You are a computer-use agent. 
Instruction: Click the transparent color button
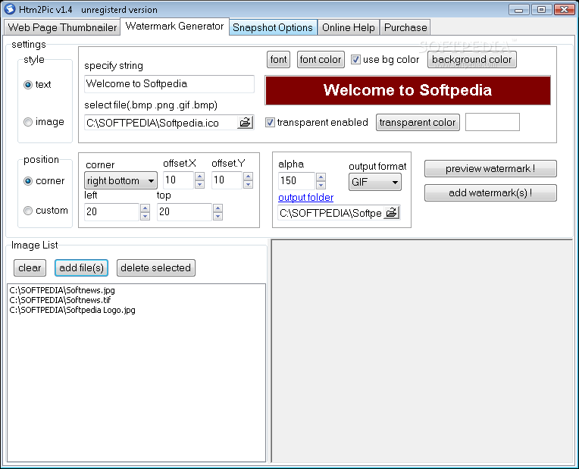[418, 122]
